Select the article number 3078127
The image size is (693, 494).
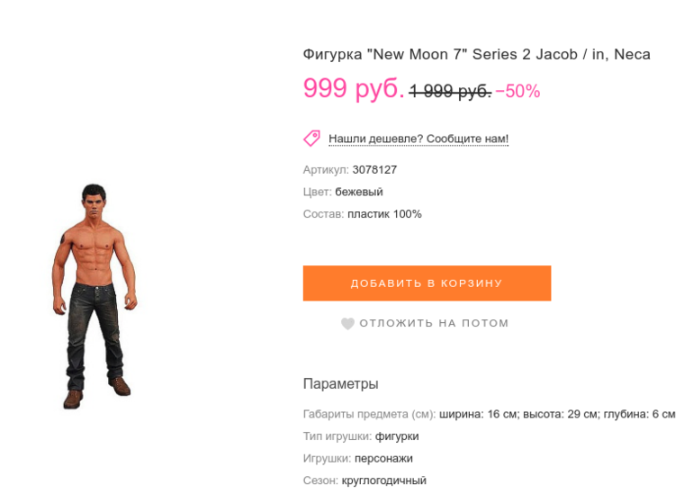[x=374, y=169]
